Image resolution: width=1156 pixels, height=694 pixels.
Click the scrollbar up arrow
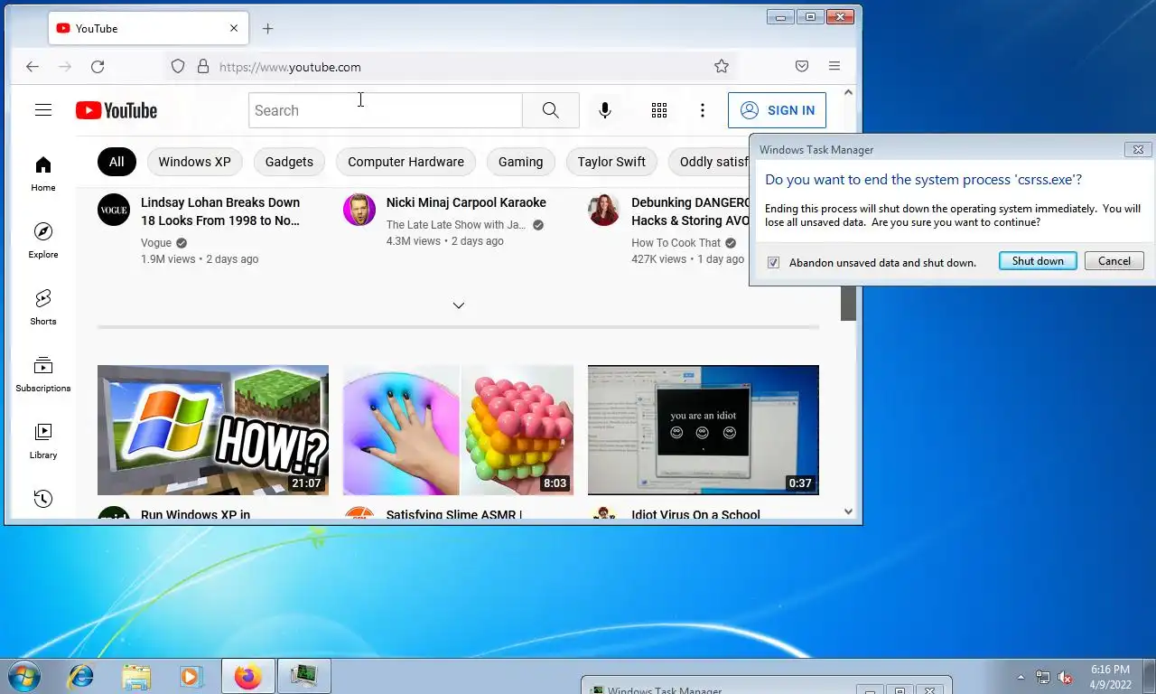pyautogui.click(x=848, y=92)
